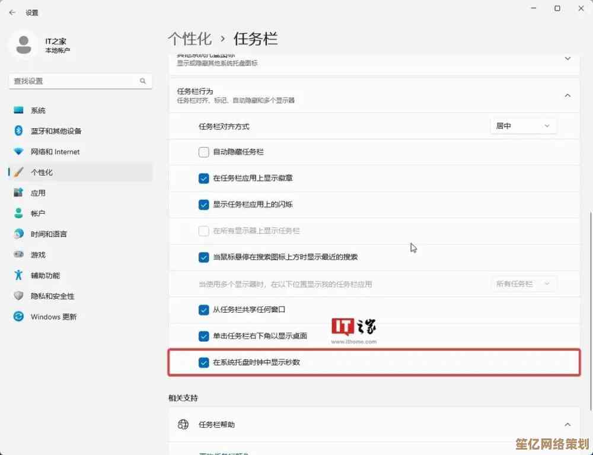Click the 网络和 Internet Wi-Fi icon
Image resolution: width=593 pixels, height=455 pixels.
click(18, 152)
